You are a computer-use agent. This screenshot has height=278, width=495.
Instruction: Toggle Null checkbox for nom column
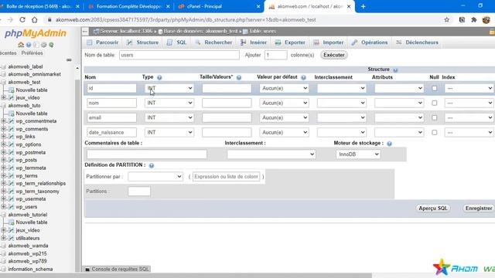tap(435, 103)
